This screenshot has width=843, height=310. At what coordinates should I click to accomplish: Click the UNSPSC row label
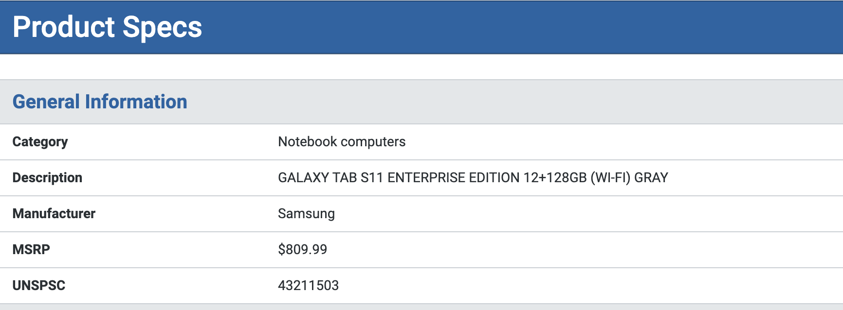(x=39, y=286)
